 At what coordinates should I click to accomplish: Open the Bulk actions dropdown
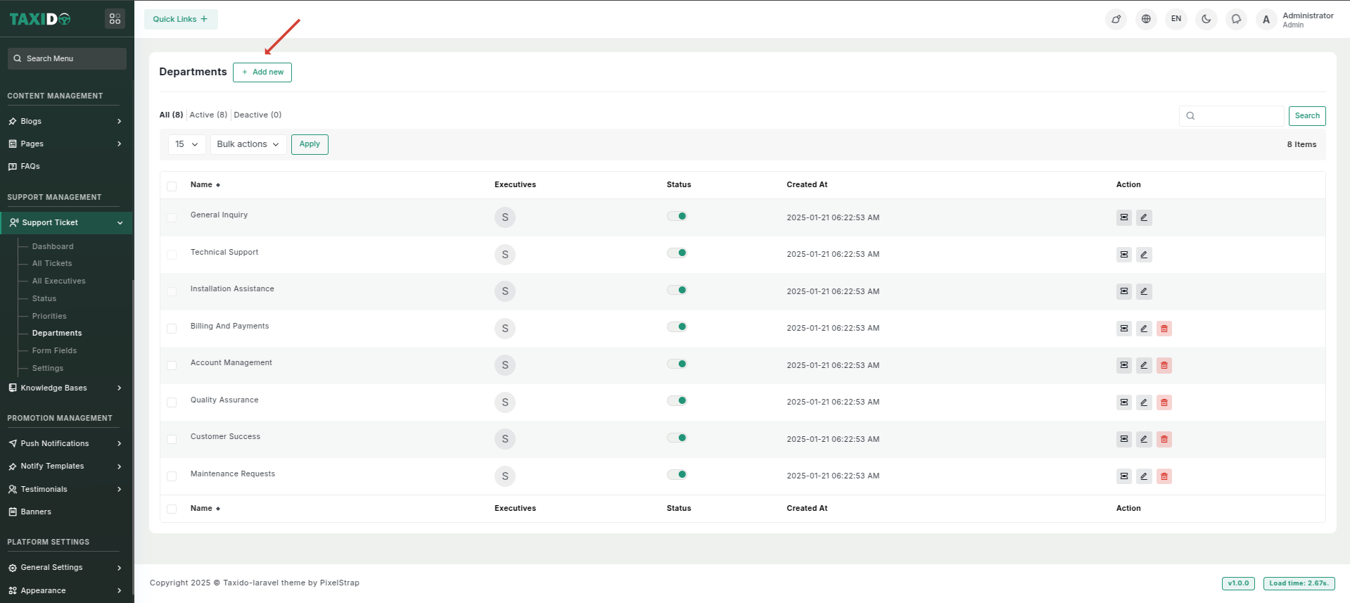248,144
